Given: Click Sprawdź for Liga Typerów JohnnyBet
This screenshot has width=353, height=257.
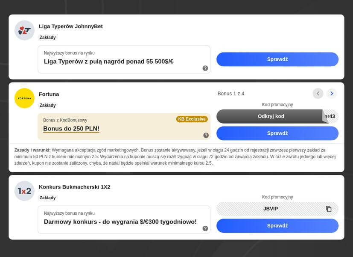Looking at the screenshot, I should (x=277, y=59).
